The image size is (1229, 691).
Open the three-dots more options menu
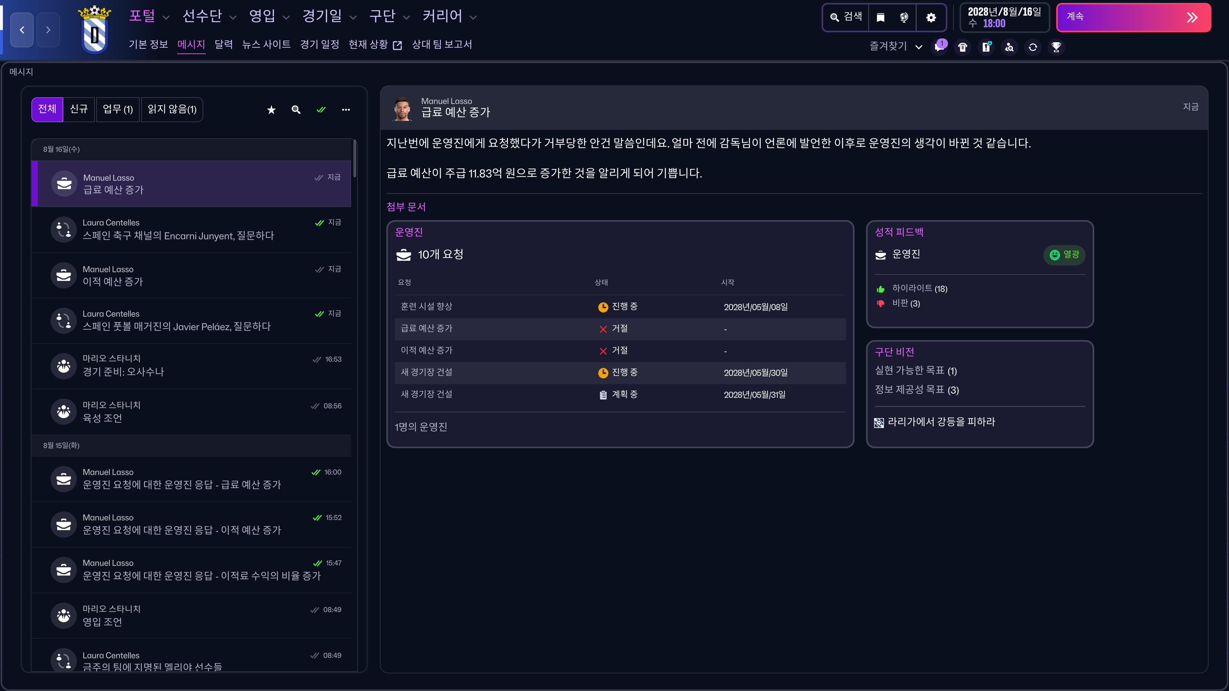[x=346, y=110]
